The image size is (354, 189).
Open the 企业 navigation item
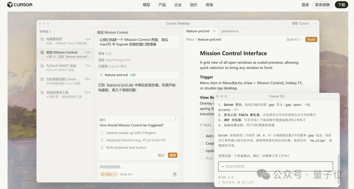(x=178, y=5)
